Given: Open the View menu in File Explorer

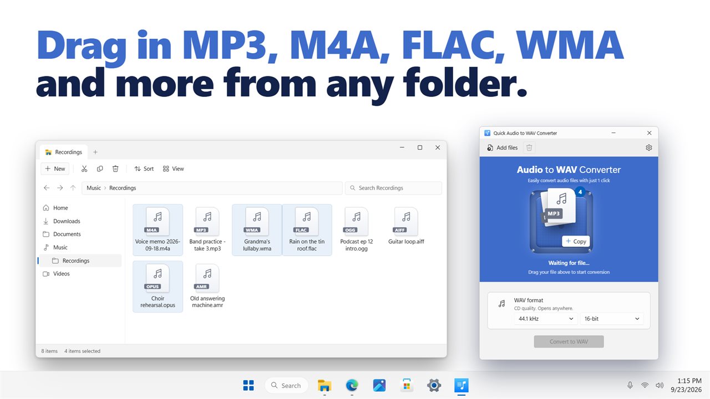Looking at the screenshot, I should click(x=173, y=168).
